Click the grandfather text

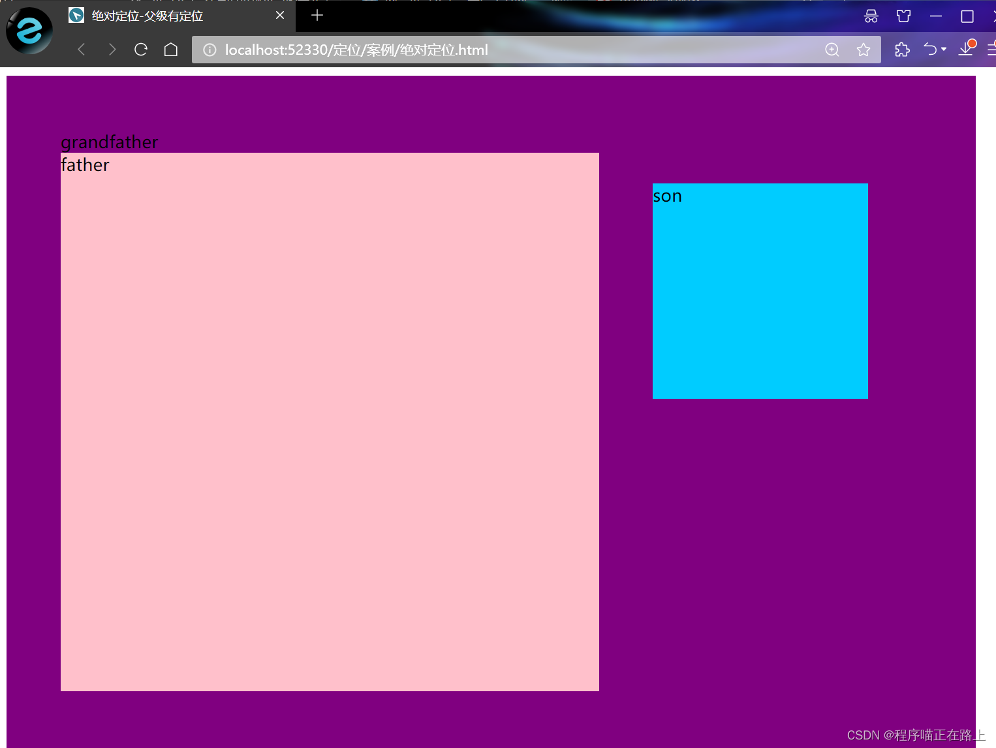pyautogui.click(x=109, y=142)
